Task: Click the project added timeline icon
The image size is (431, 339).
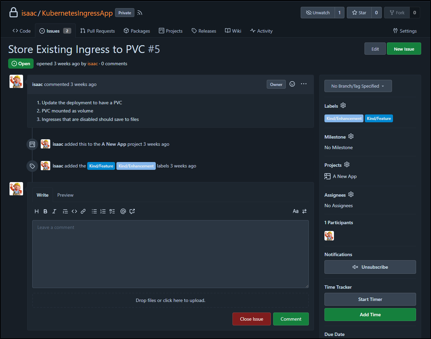Action: point(32,144)
